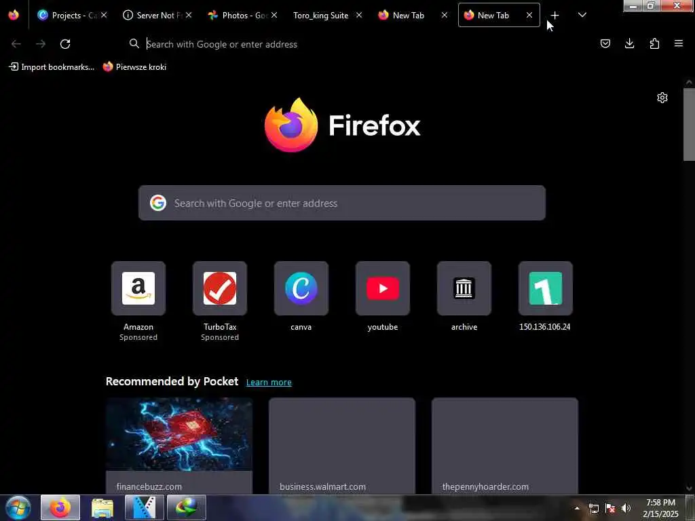Switch to the Toro_king Suite tab

pyautogui.click(x=326, y=15)
